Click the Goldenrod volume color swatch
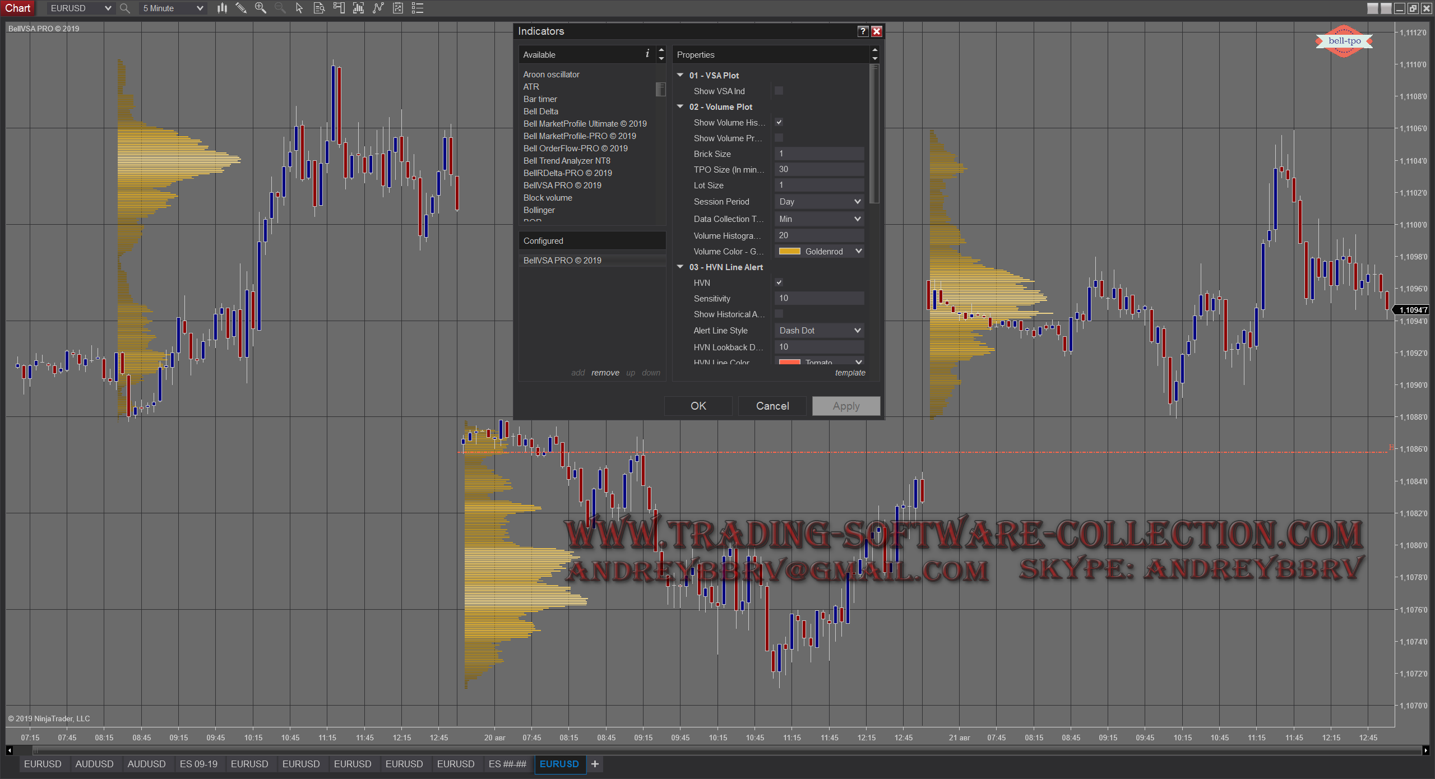Screen dimensions: 1435x779 point(789,252)
